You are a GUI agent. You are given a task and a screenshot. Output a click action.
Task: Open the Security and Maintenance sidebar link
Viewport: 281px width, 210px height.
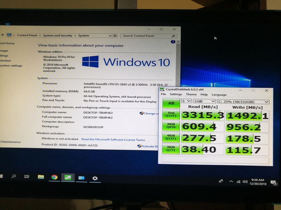(10, 142)
